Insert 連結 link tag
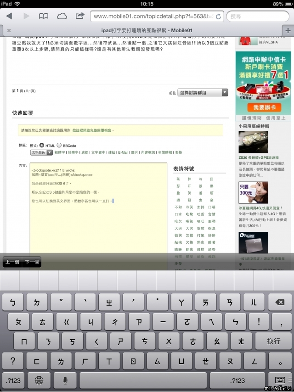The height and width of the screenshot is (392, 294). pos(112,152)
